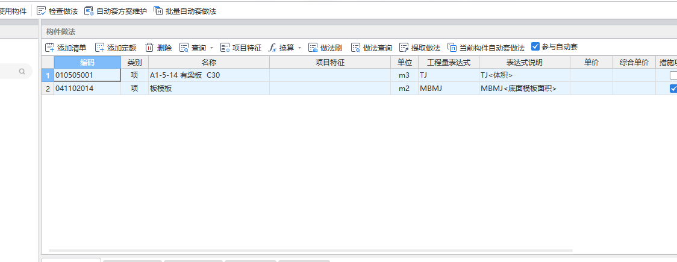Viewport: 677px width, 262px height.
Task: Click the 表达式说明 column header
Action: 525,62
